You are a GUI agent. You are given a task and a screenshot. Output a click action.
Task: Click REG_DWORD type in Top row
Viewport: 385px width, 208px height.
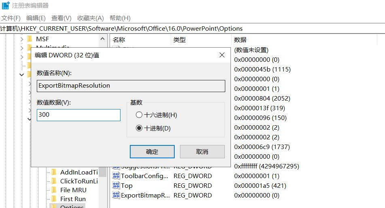[193, 186]
